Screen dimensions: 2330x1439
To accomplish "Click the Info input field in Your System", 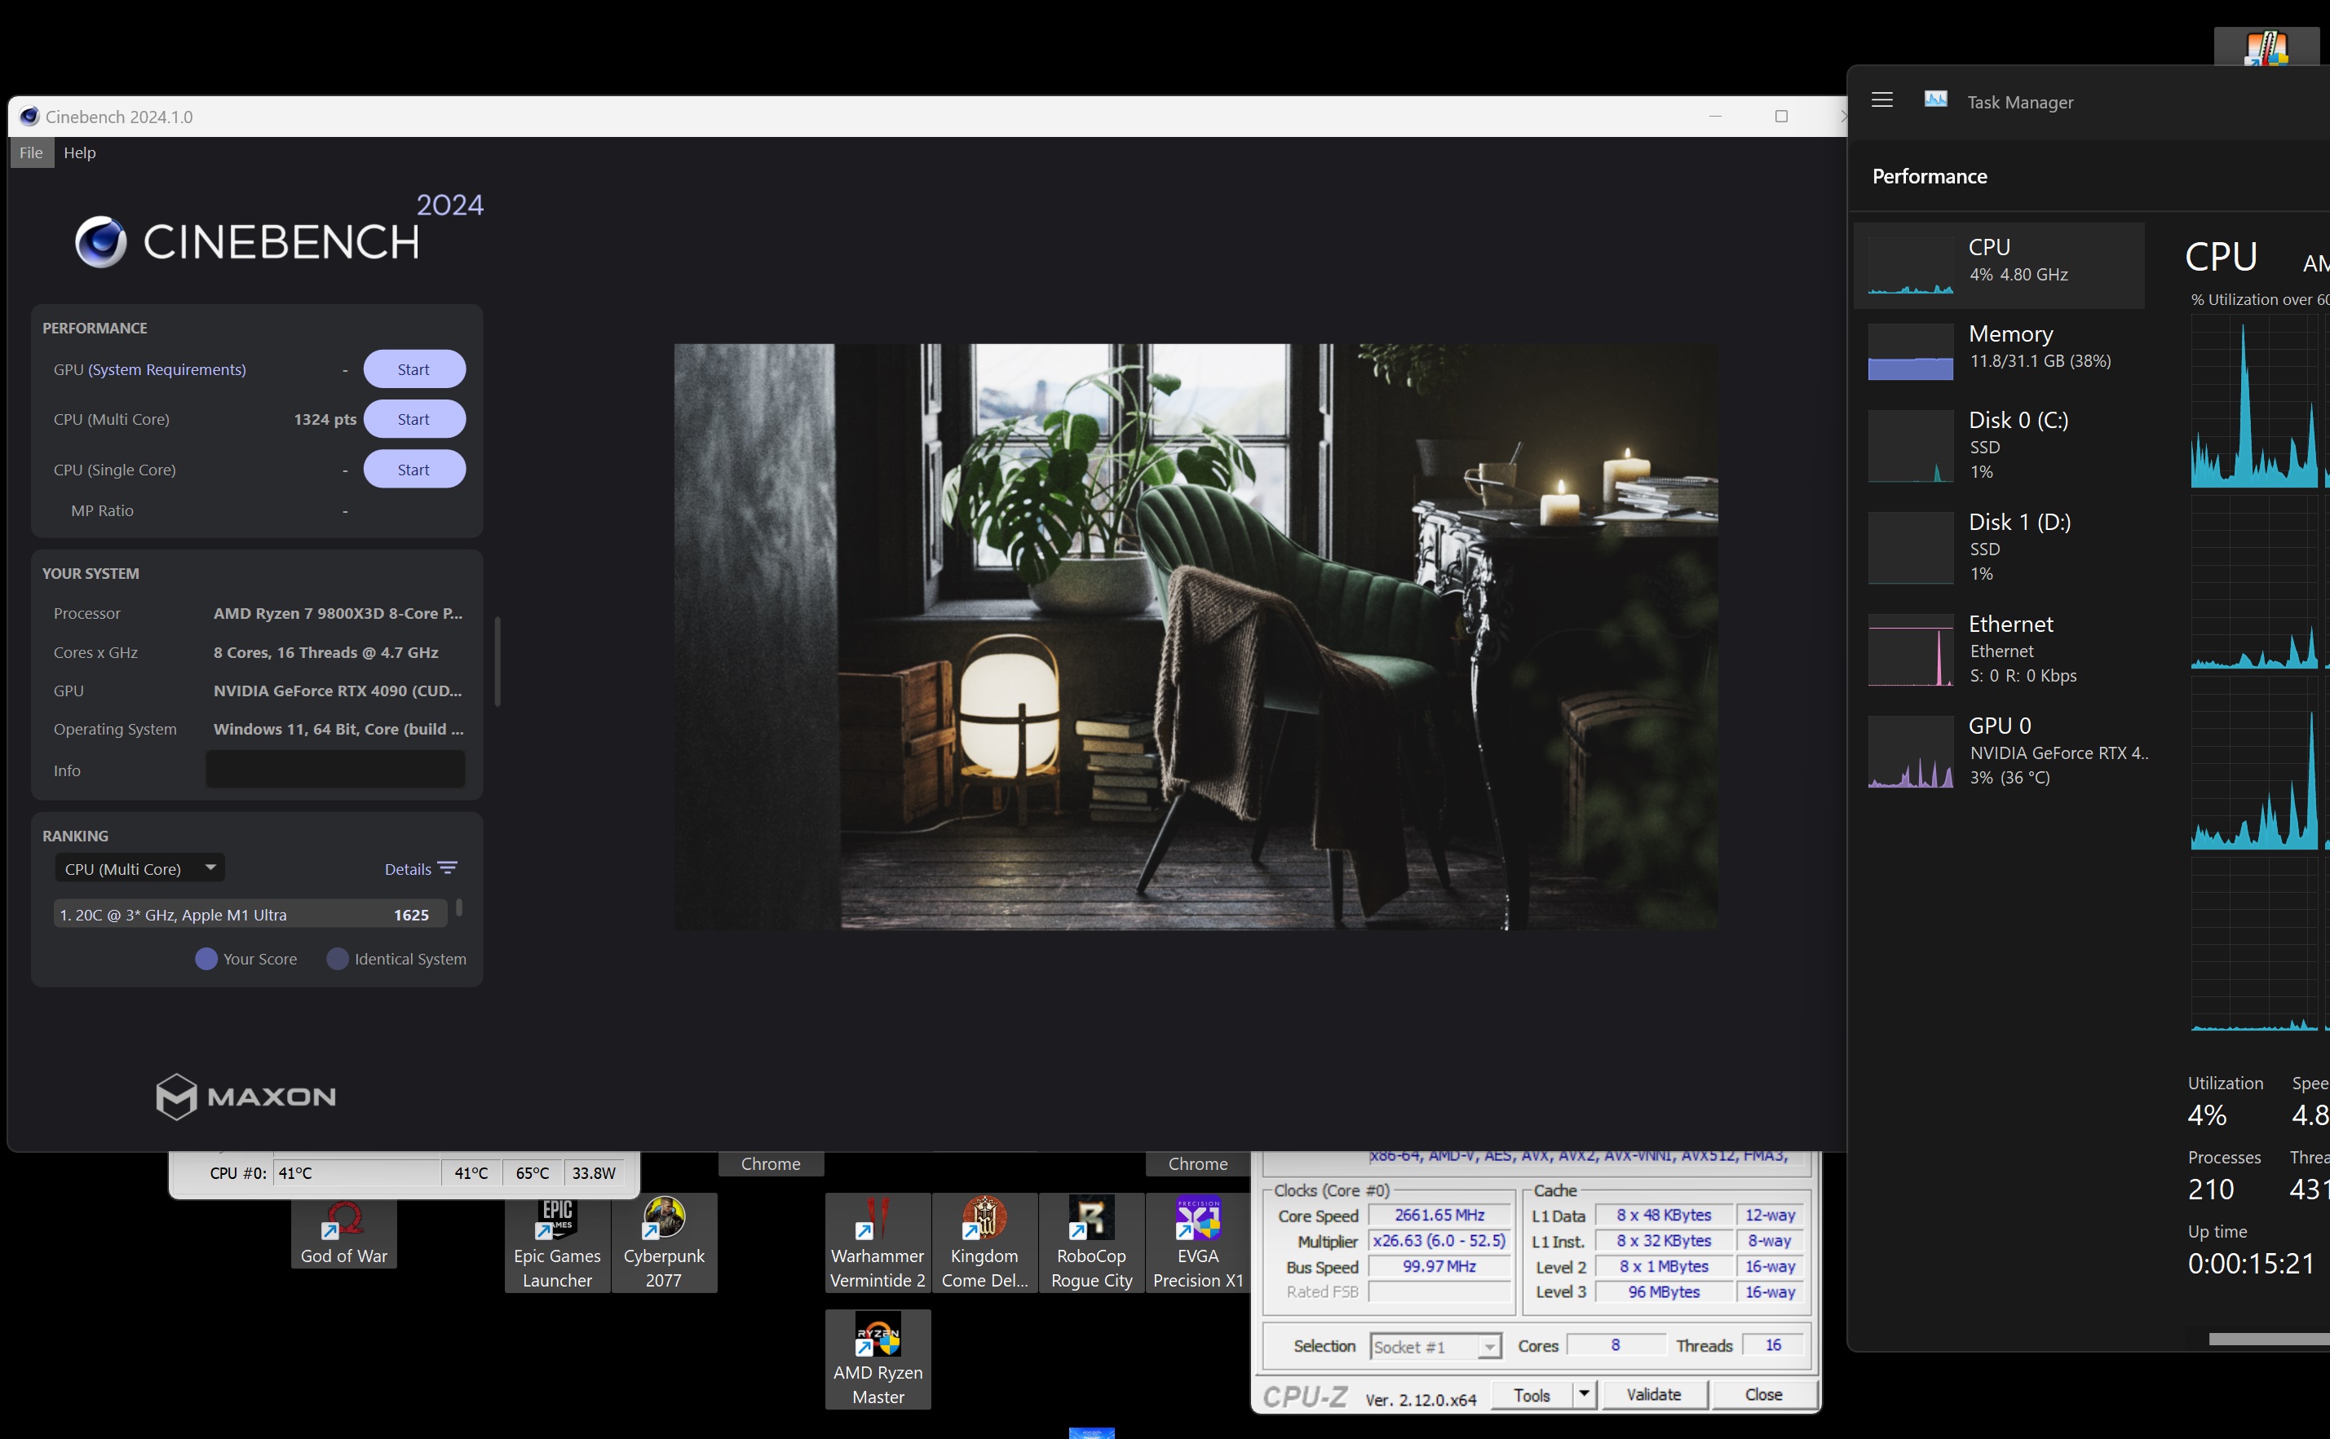I will pos(335,770).
